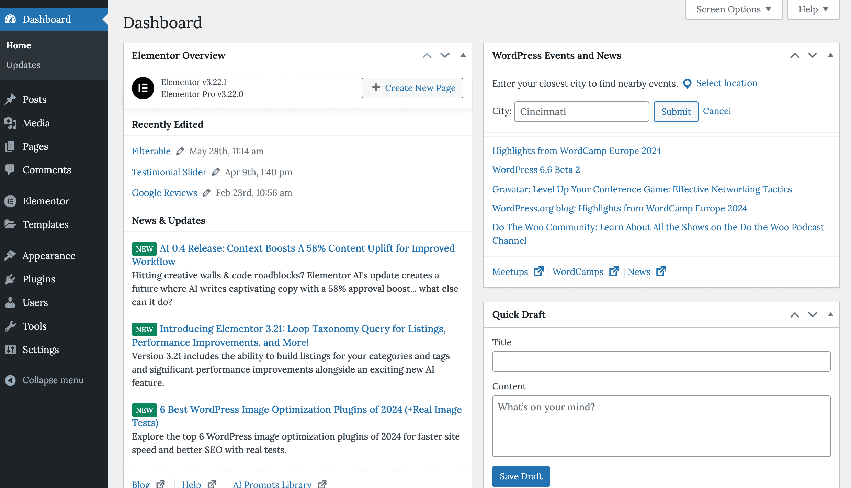Open the Meetups link

point(510,272)
